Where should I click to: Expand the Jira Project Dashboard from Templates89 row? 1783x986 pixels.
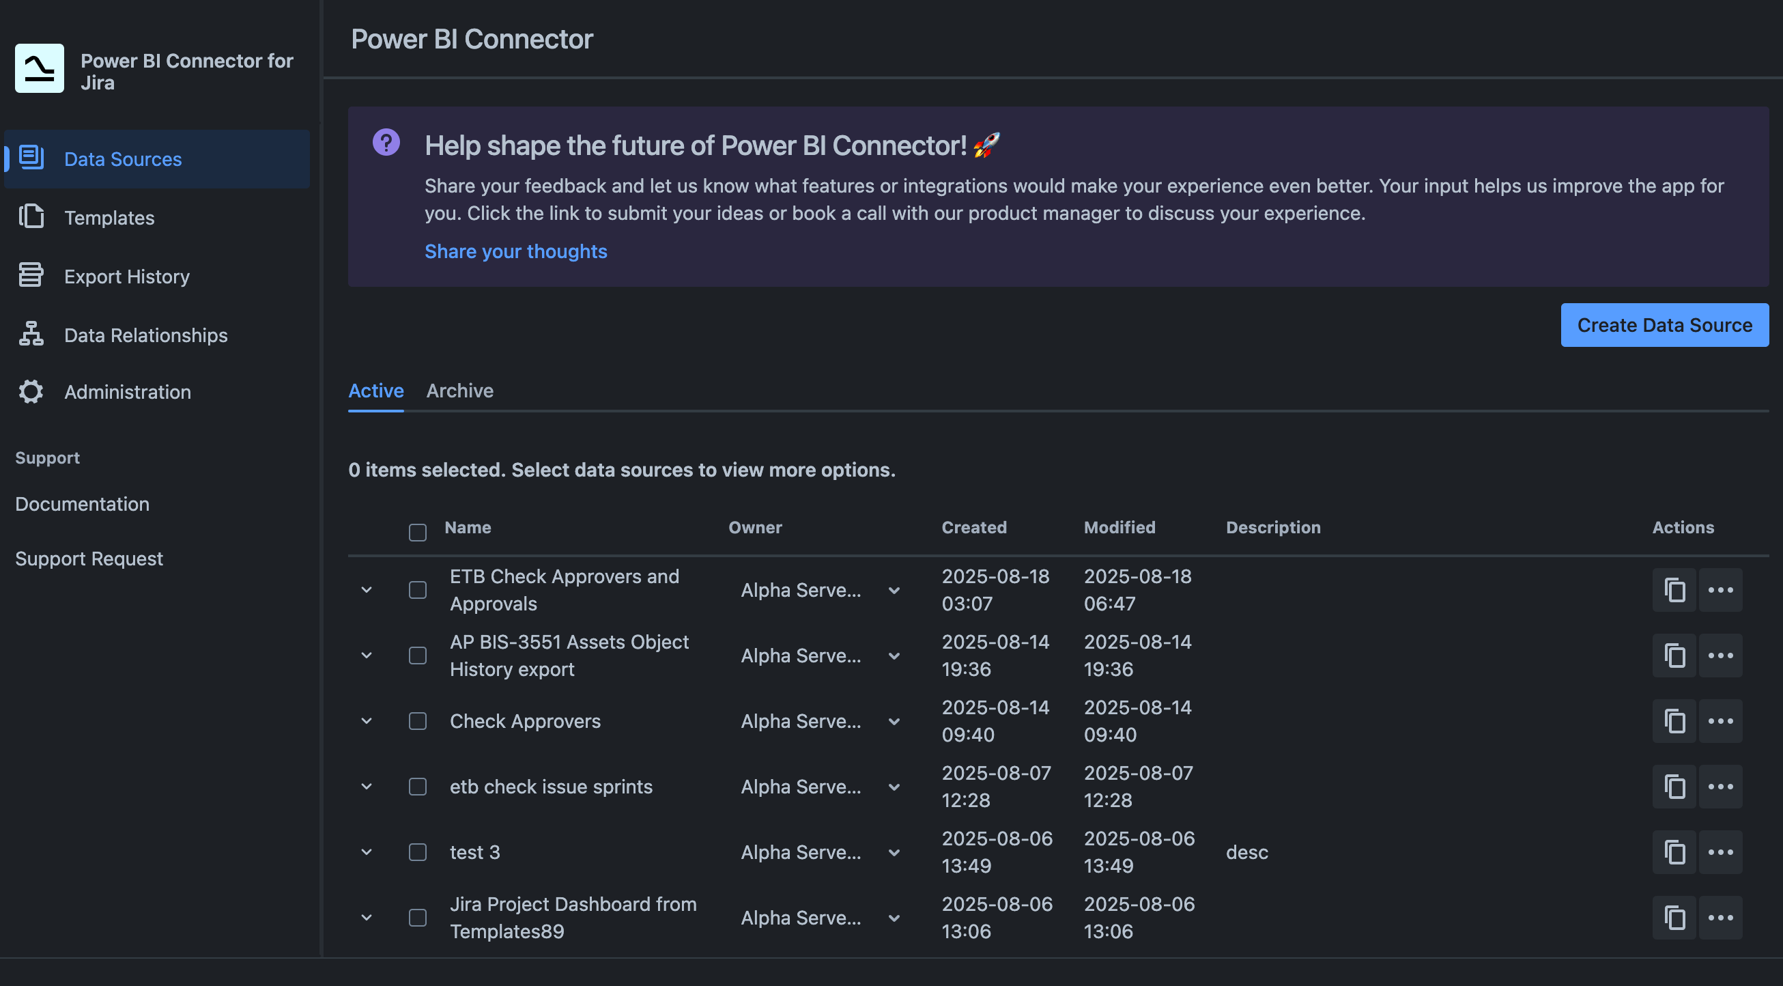pos(366,917)
